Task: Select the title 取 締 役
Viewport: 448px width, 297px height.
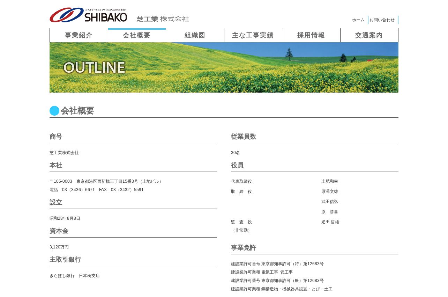Action: click(241, 191)
